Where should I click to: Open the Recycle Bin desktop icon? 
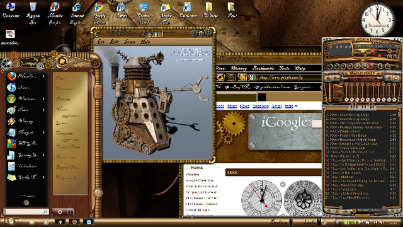[x=33, y=13]
